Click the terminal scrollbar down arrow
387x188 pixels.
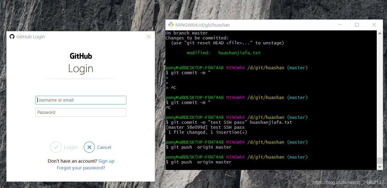[380, 167]
